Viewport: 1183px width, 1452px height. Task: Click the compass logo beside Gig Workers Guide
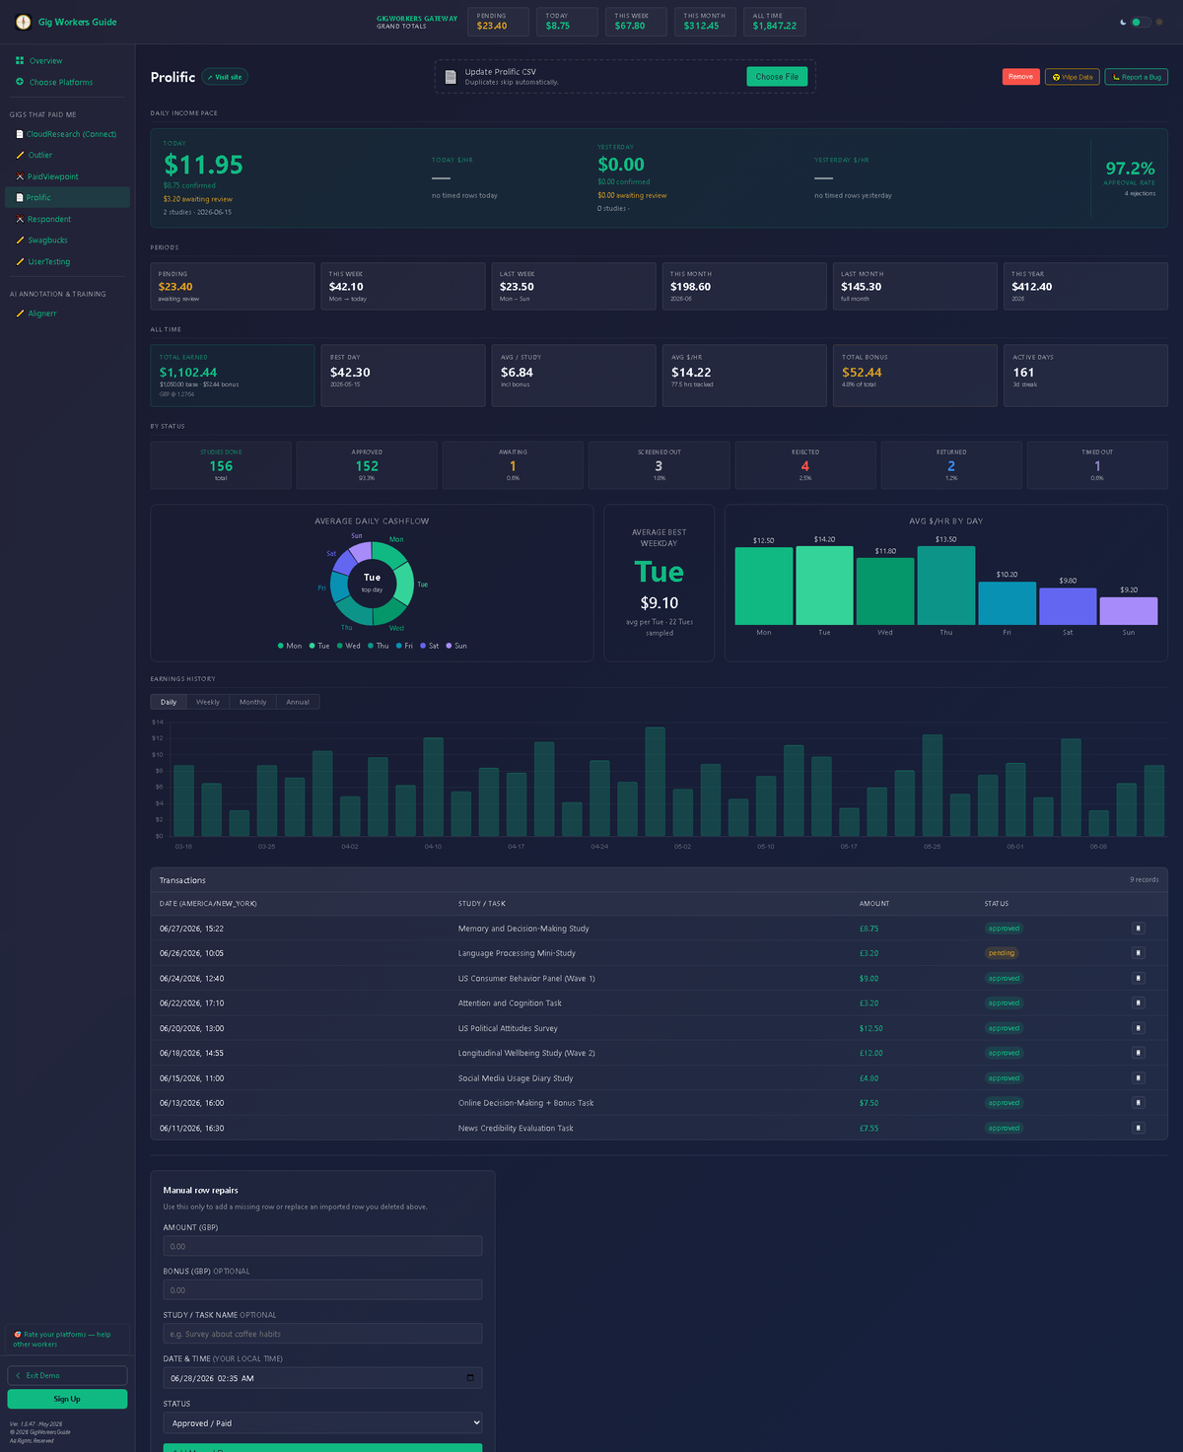(23, 22)
